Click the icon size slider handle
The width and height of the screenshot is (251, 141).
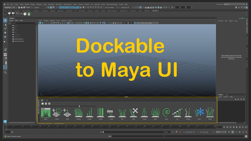click(79, 106)
